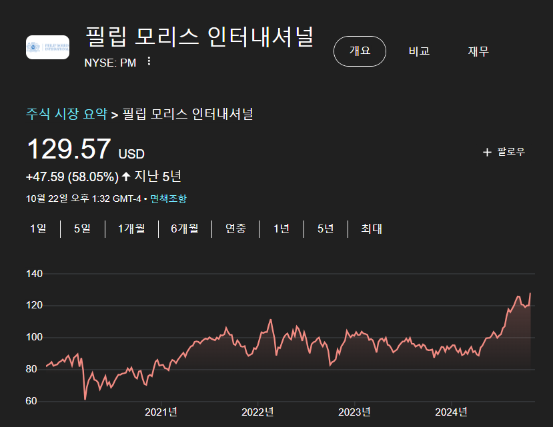Click the 60 y-axis label
553x427 pixels.
click(x=31, y=401)
